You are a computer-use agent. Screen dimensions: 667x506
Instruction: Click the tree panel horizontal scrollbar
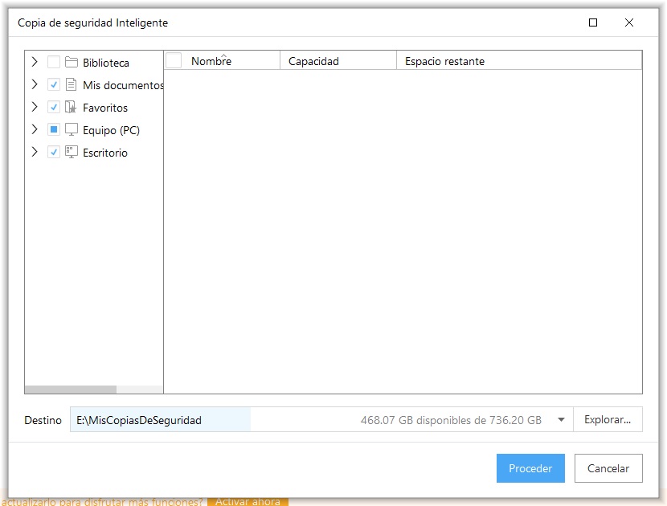coord(71,390)
